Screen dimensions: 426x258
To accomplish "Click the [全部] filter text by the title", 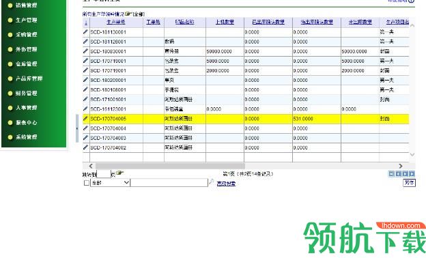I will (x=139, y=14).
